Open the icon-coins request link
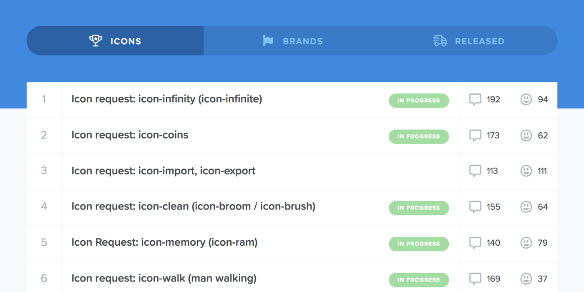Image resolution: width=584 pixels, height=292 pixels. coord(130,135)
